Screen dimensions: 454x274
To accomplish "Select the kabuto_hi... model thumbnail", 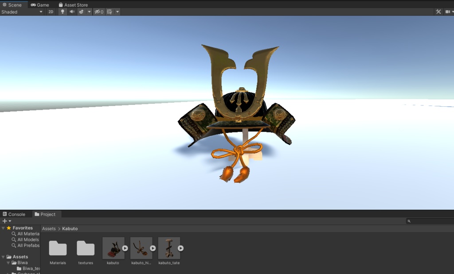I will point(141,248).
